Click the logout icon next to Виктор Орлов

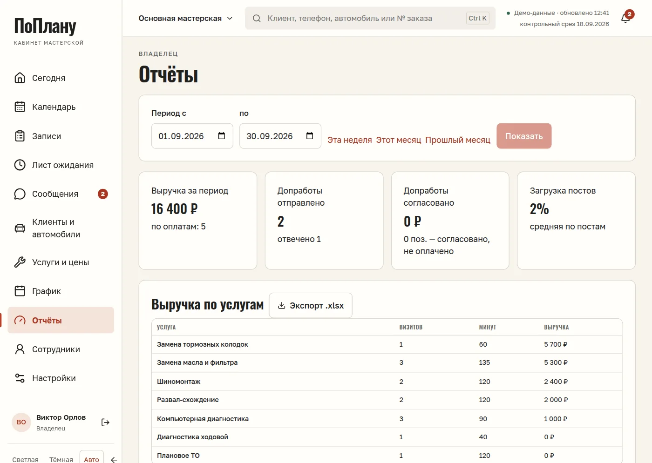105,423
